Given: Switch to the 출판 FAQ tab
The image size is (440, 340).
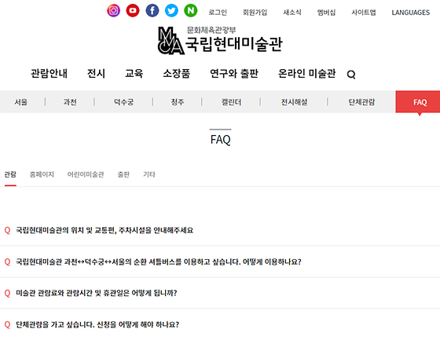Looking at the screenshot, I should (x=123, y=174).
